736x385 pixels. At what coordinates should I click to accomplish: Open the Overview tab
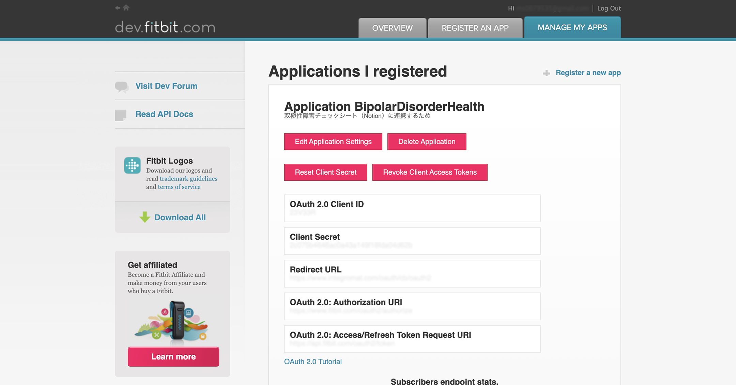tap(392, 28)
